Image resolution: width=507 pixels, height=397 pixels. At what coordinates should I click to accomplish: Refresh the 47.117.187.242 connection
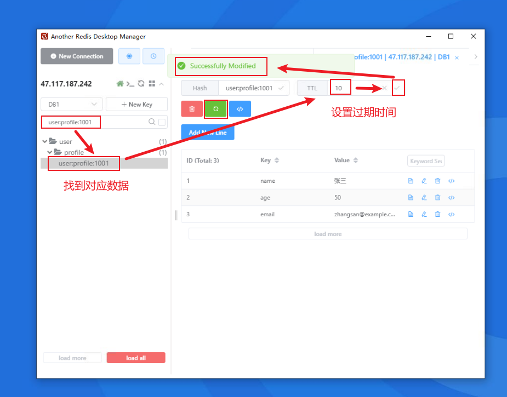141,84
